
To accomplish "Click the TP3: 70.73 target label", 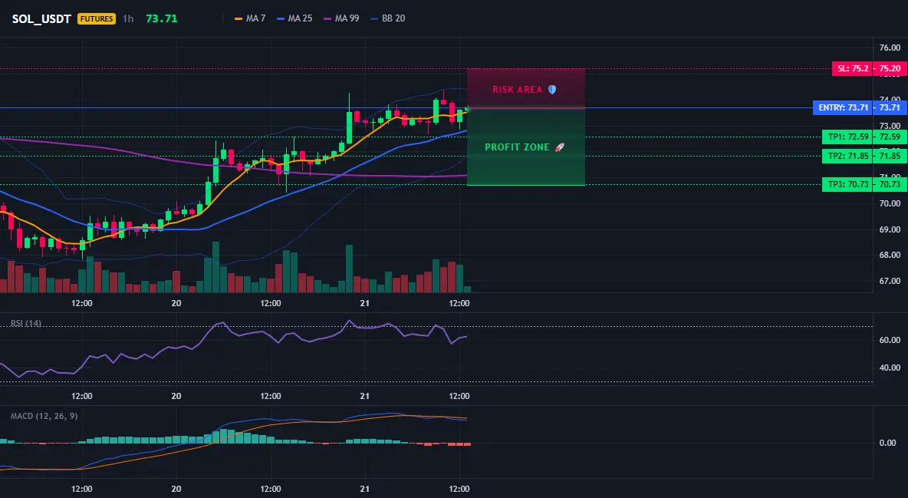I will [x=847, y=184].
